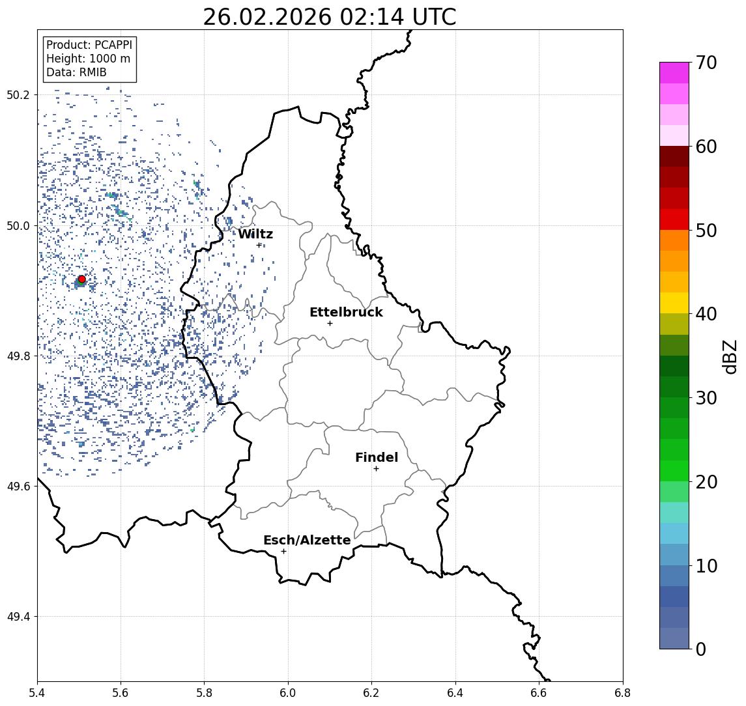
Task: Select the Esch/Alzette city label
Action: pos(307,540)
